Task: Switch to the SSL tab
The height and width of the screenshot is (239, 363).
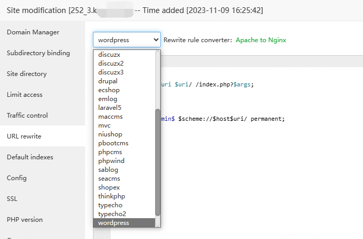Action: [13, 199]
